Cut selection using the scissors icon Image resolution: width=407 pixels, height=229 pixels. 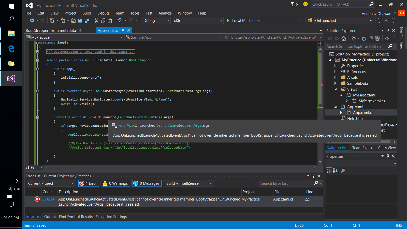(x=96, y=21)
